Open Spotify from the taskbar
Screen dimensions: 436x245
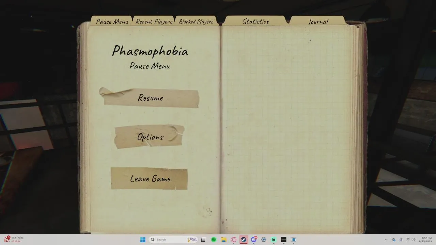pos(214,240)
